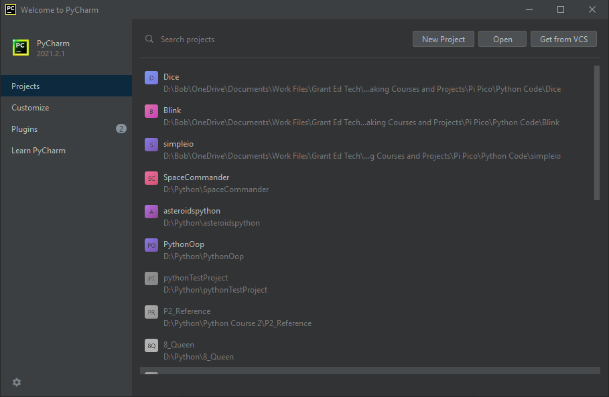This screenshot has width=609, height=397.
Task: Click the 8_Queen project icon
Action: 151,345
